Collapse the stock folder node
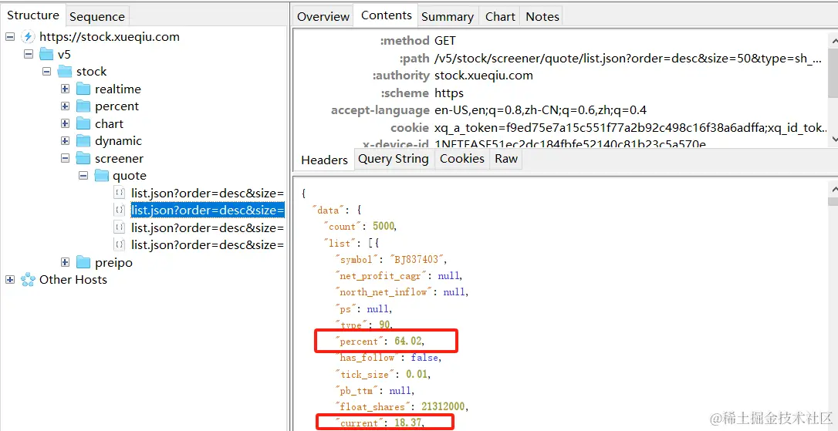The image size is (838, 431). click(47, 72)
